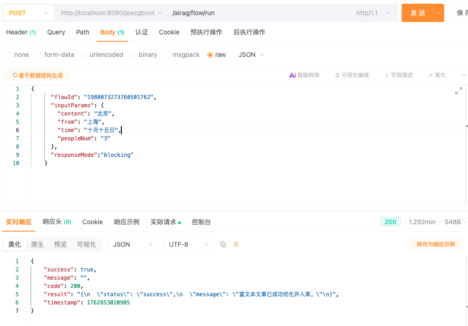Open the POST method dropdown

[x=28, y=13]
